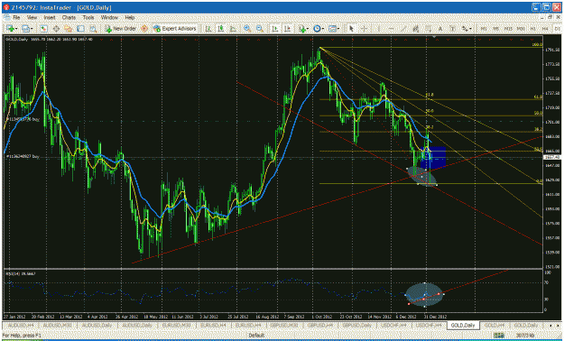Click the New Order button
The width and height of the screenshot is (564, 341).
coord(121,29)
